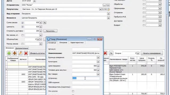Click the article cell 1002
Viewport: 170px width, 95px height.
pyautogui.click(x=23, y=74)
